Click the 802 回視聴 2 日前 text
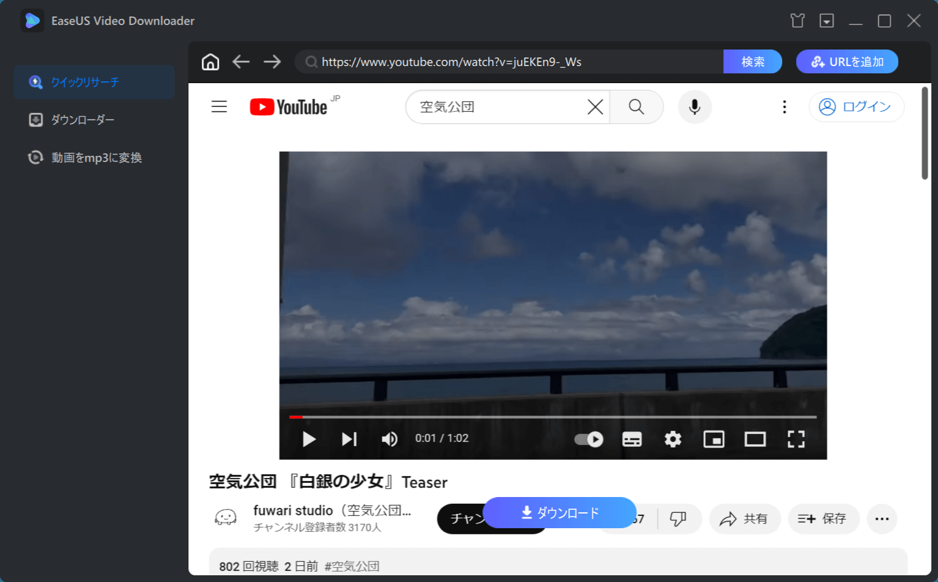 tap(268, 566)
